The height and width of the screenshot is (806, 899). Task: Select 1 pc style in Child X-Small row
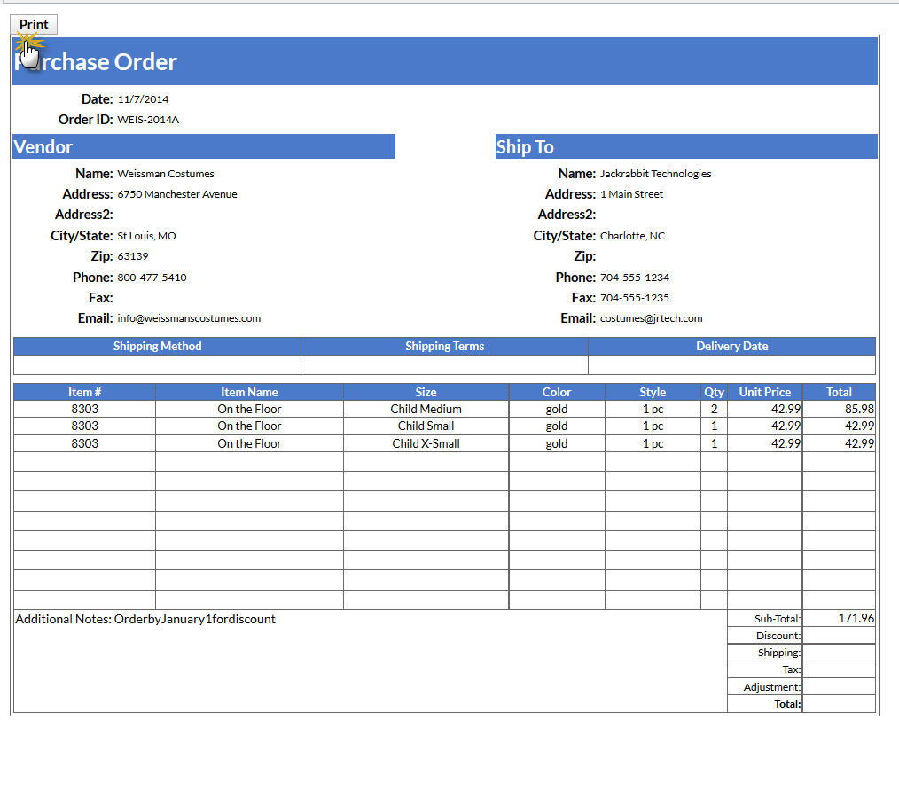(x=653, y=443)
